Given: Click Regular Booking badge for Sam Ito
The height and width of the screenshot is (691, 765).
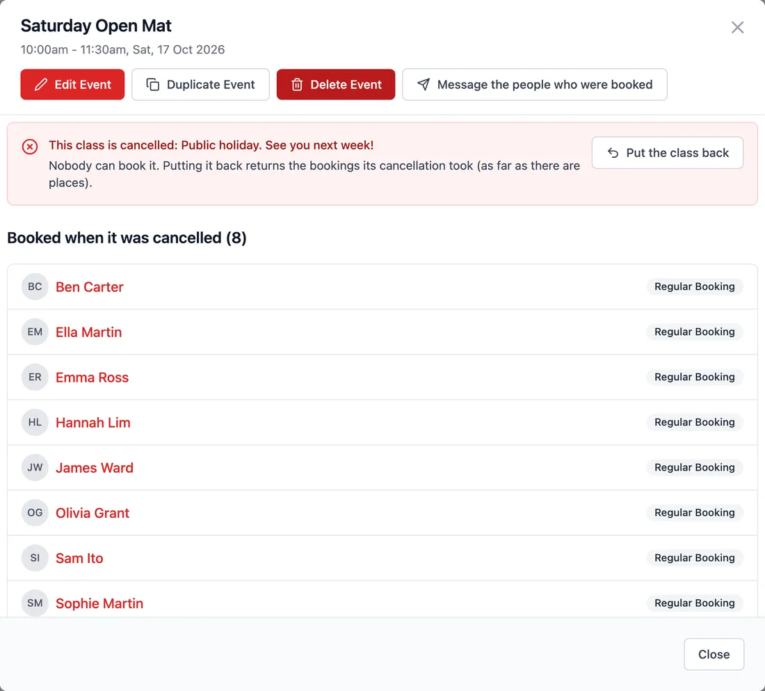Looking at the screenshot, I should tap(694, 558).
